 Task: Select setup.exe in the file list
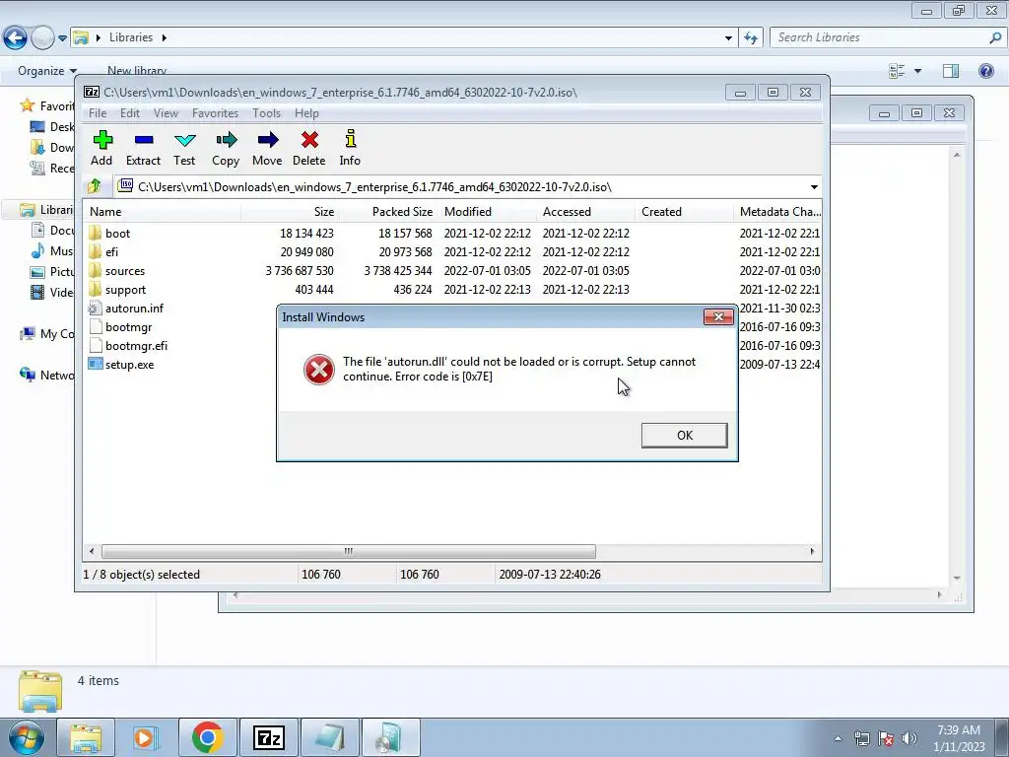coord(129,365)
